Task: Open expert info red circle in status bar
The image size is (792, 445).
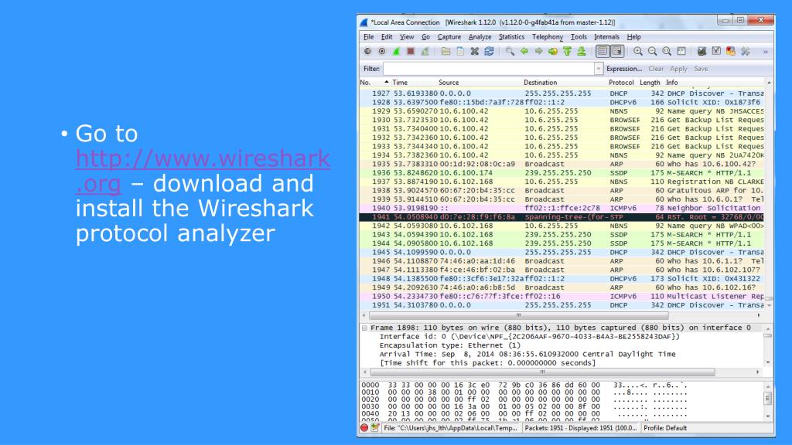Action: 364,428
